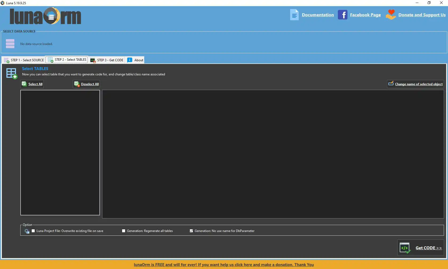
Task: Click the free donation banner link
Action: tap(224, 265)
